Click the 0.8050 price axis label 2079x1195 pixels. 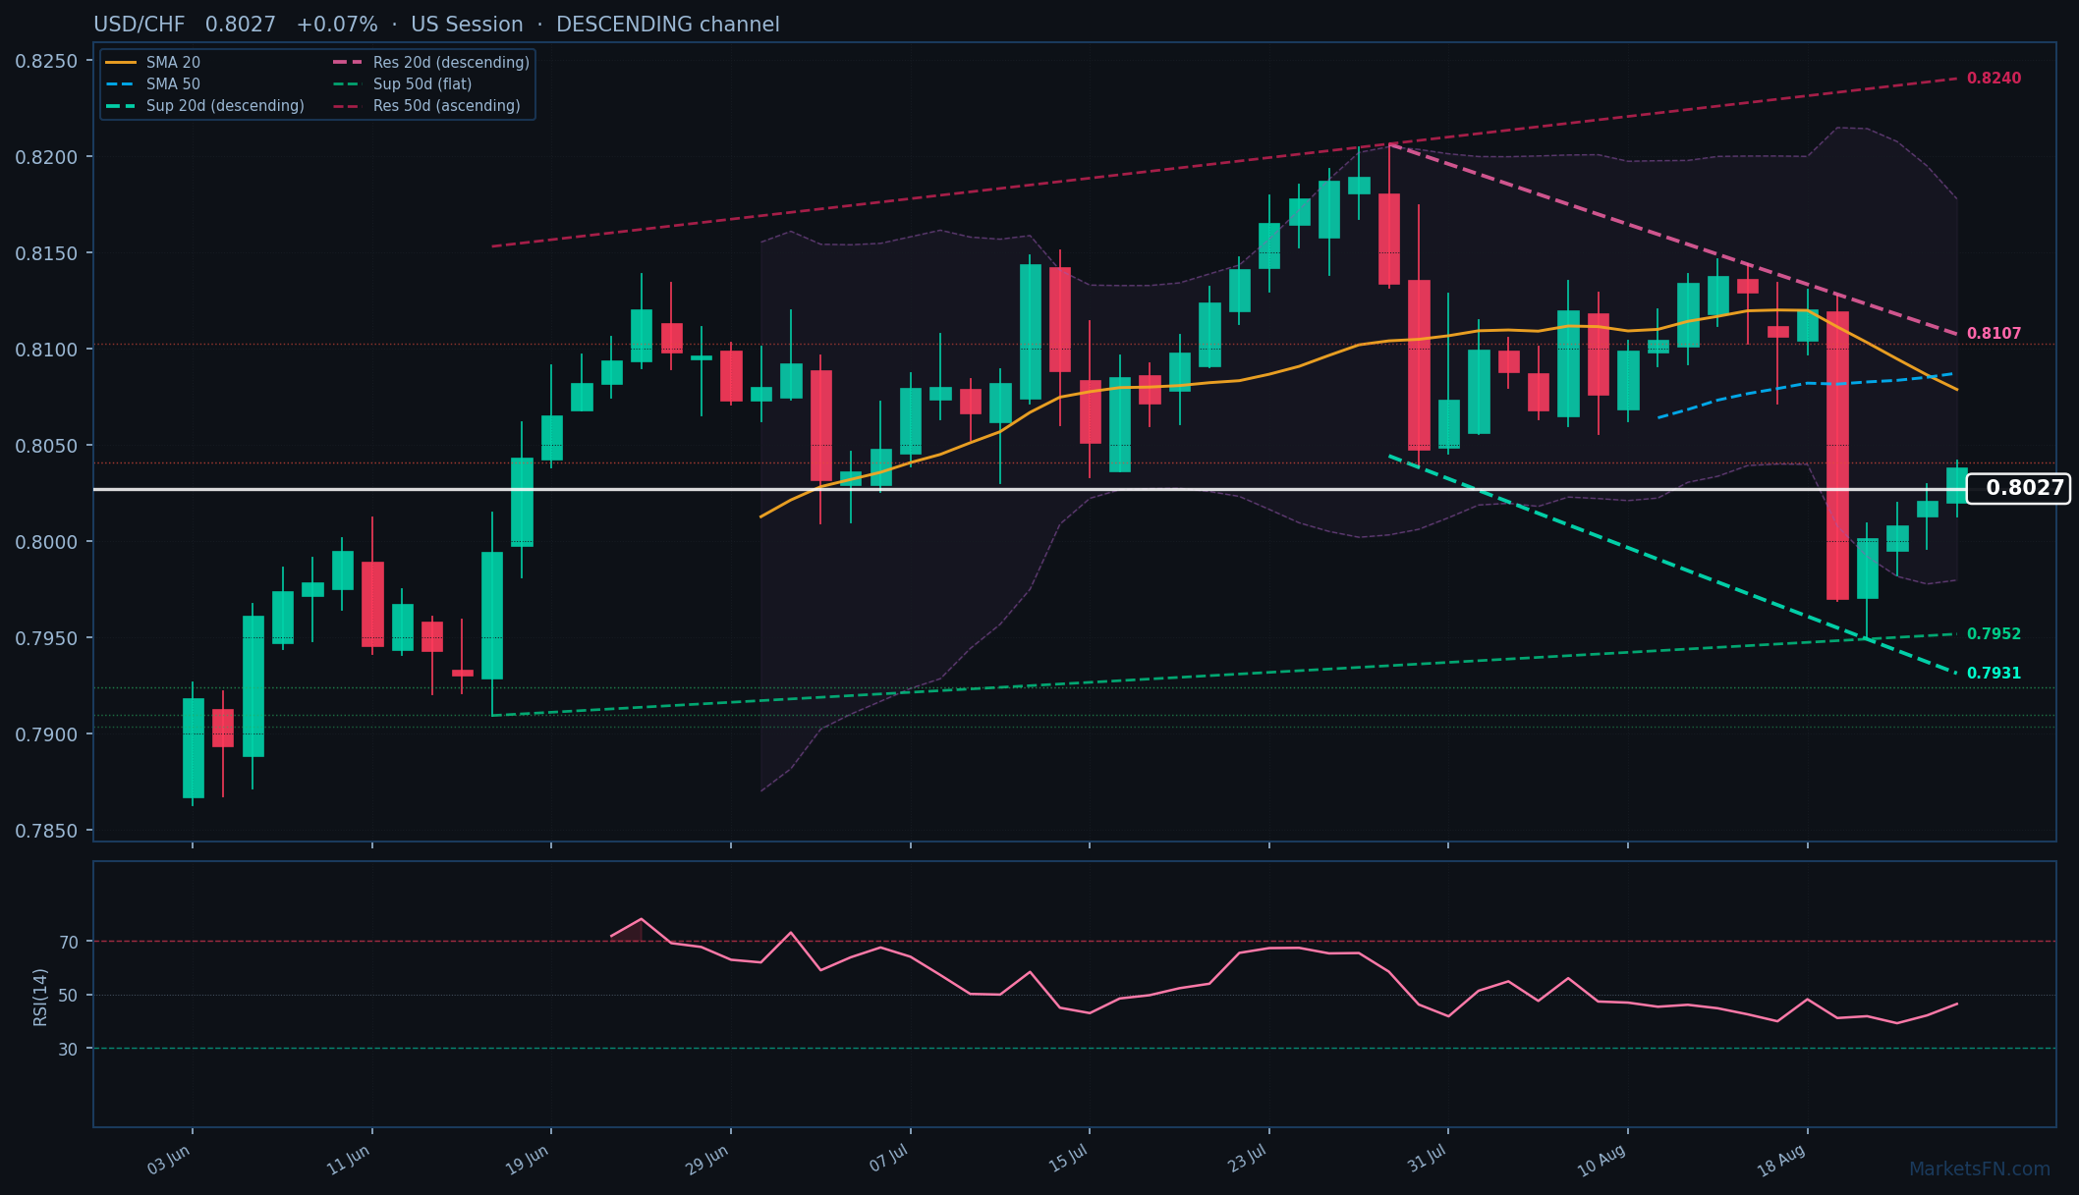(x=46, y=447)
